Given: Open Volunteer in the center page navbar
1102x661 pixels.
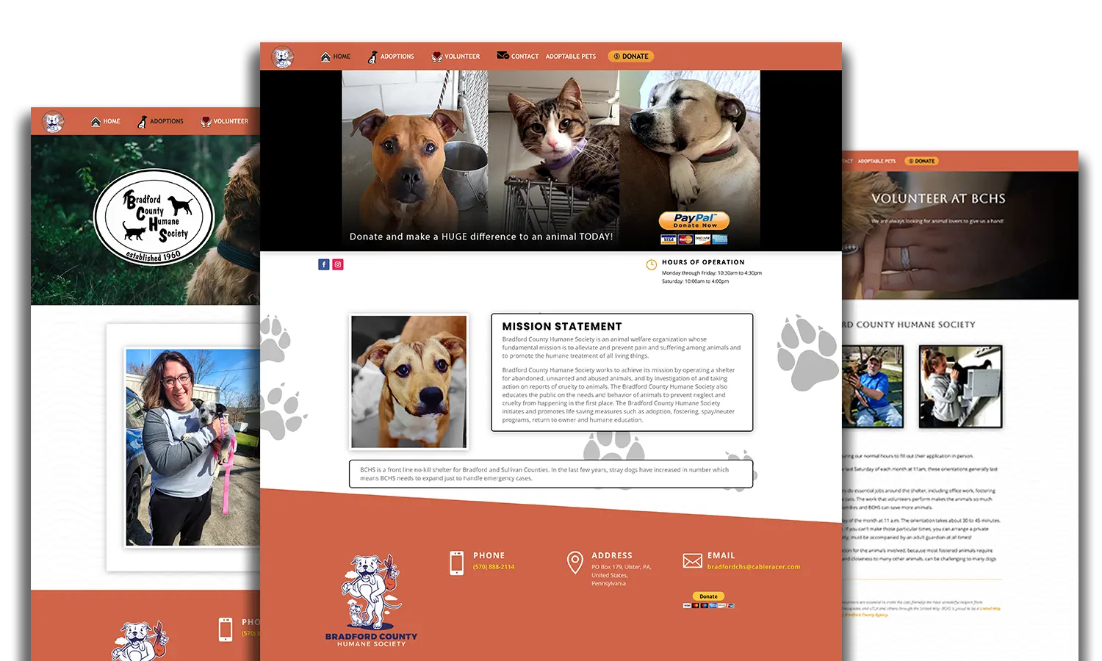Looking at the screenshot, I should (x=455, y=57).
